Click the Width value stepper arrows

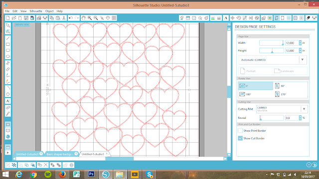click(x=300, y=43)
